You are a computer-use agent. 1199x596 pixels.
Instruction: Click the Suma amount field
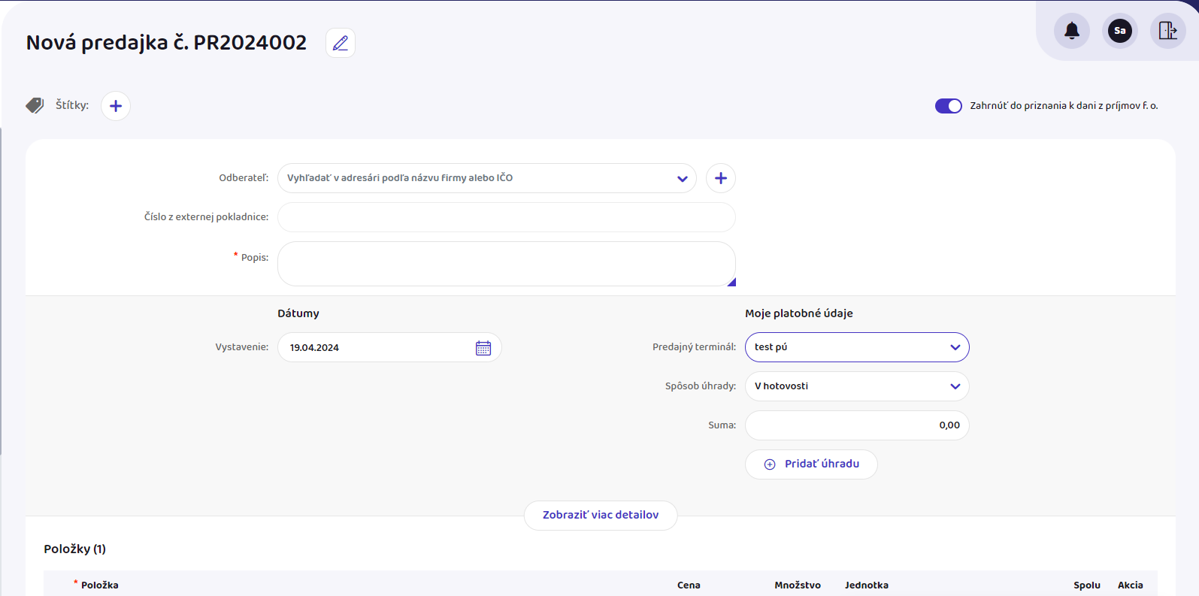click(856, 425)
